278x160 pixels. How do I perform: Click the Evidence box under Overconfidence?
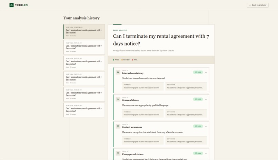(143, 113)
